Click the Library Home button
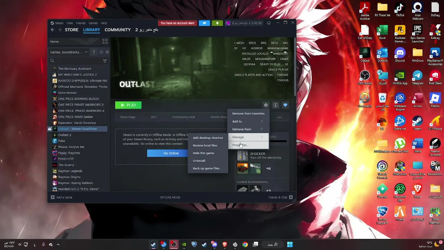 pos(75,41)
